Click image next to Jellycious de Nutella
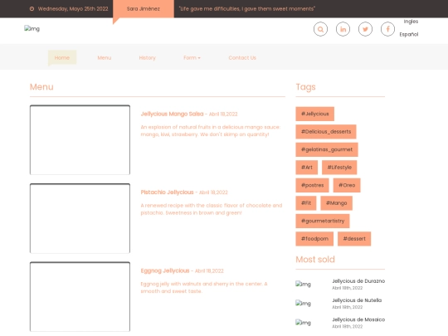Screen dimensions: 448x336 303,303
